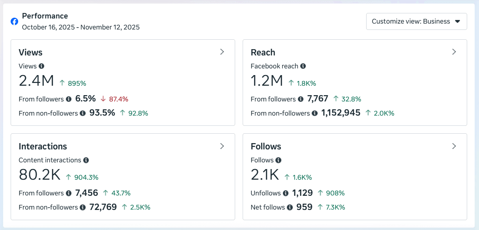Click info icon next to Content interactions

coord(86,160)
